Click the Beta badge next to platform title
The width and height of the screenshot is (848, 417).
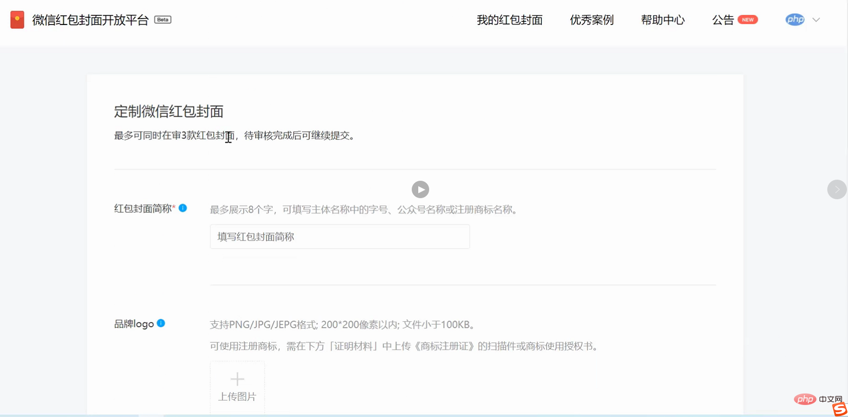click(x=163, y=20)
